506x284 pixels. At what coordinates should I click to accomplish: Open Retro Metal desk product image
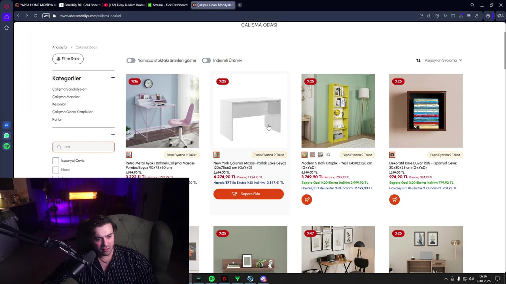[x=162, y=111]
